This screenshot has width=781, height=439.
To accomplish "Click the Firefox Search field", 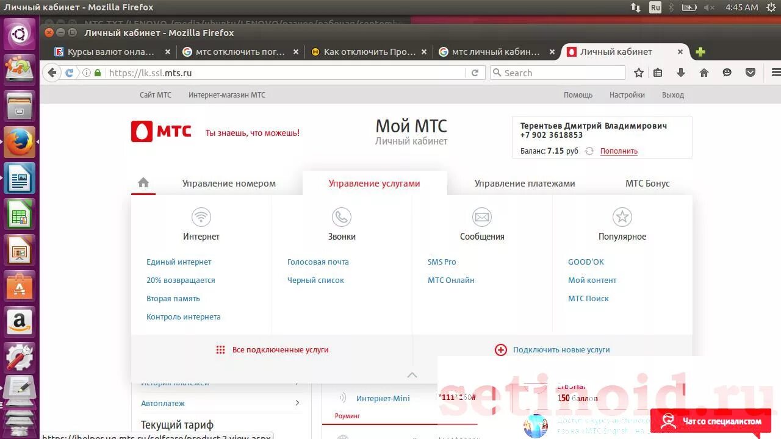I will click(558, 73).
